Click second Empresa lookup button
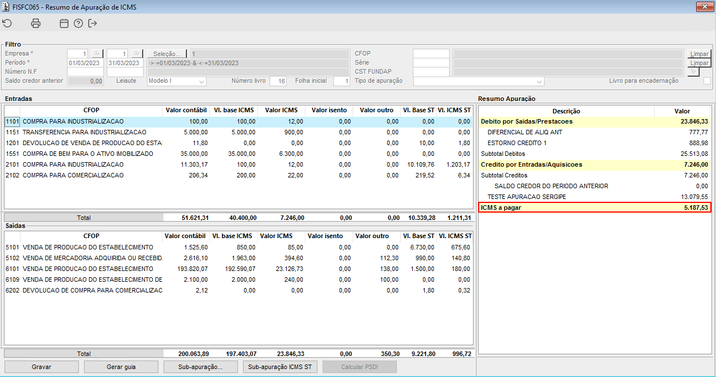 pyautogui.click(x=136, y=53)
